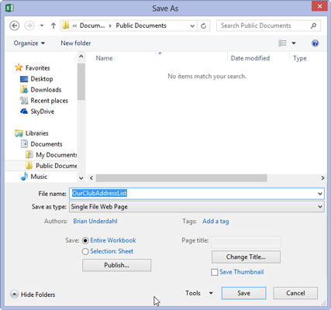The image size is (331, 310).
Task: Go up one folder level
Action: (53, 26)
